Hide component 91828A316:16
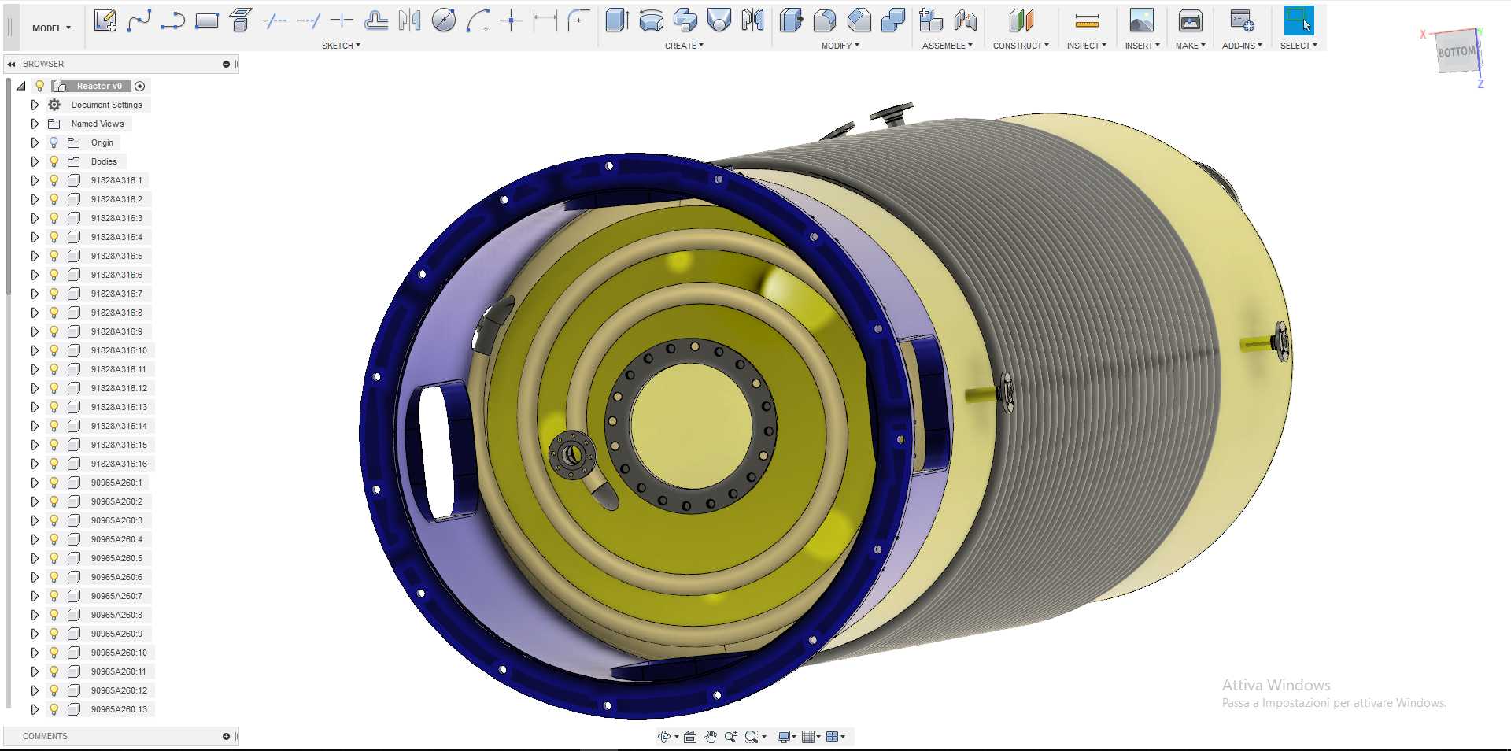This screenshot has height=751, width=1511. click(54, 464)
